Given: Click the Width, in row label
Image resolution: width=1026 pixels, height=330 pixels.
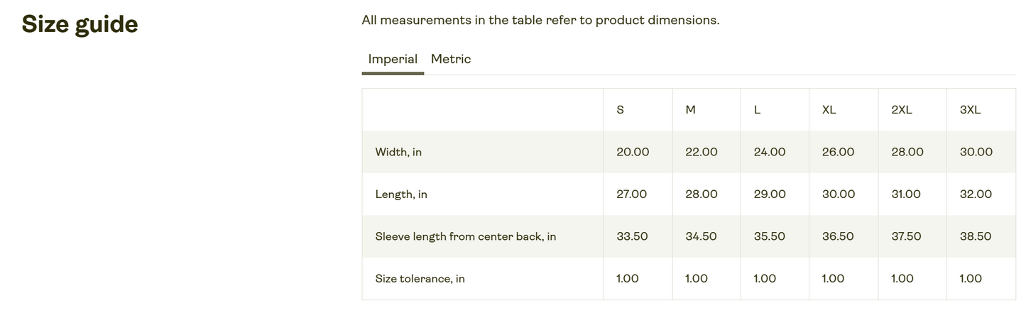Looking at the screenshot, I should tap(398, 153).
